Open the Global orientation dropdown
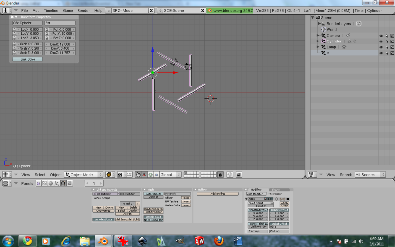 pyautogui.click(x=170, y=175)
